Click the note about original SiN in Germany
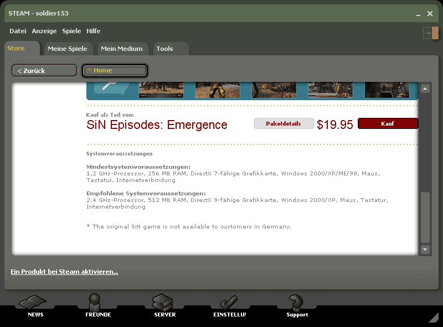 click(189, 227)
